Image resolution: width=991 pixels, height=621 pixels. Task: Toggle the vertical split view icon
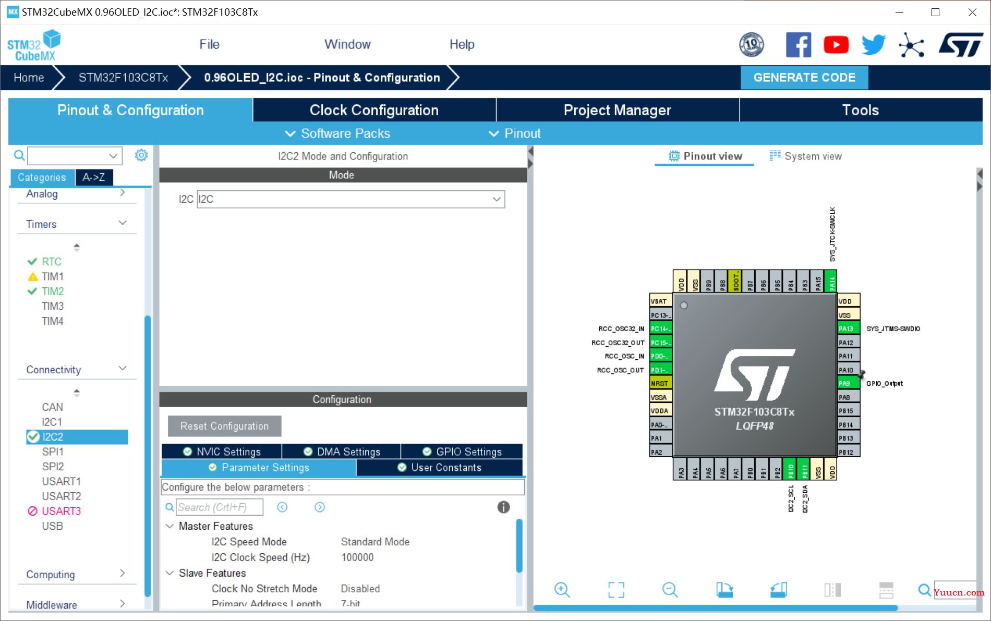tap(832, 590)
